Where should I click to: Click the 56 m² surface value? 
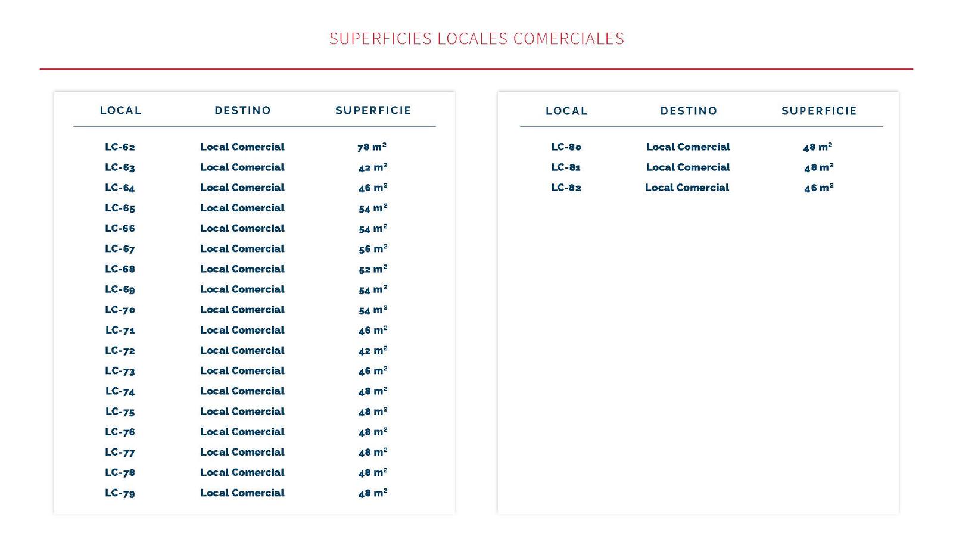[x=373, y=249]
